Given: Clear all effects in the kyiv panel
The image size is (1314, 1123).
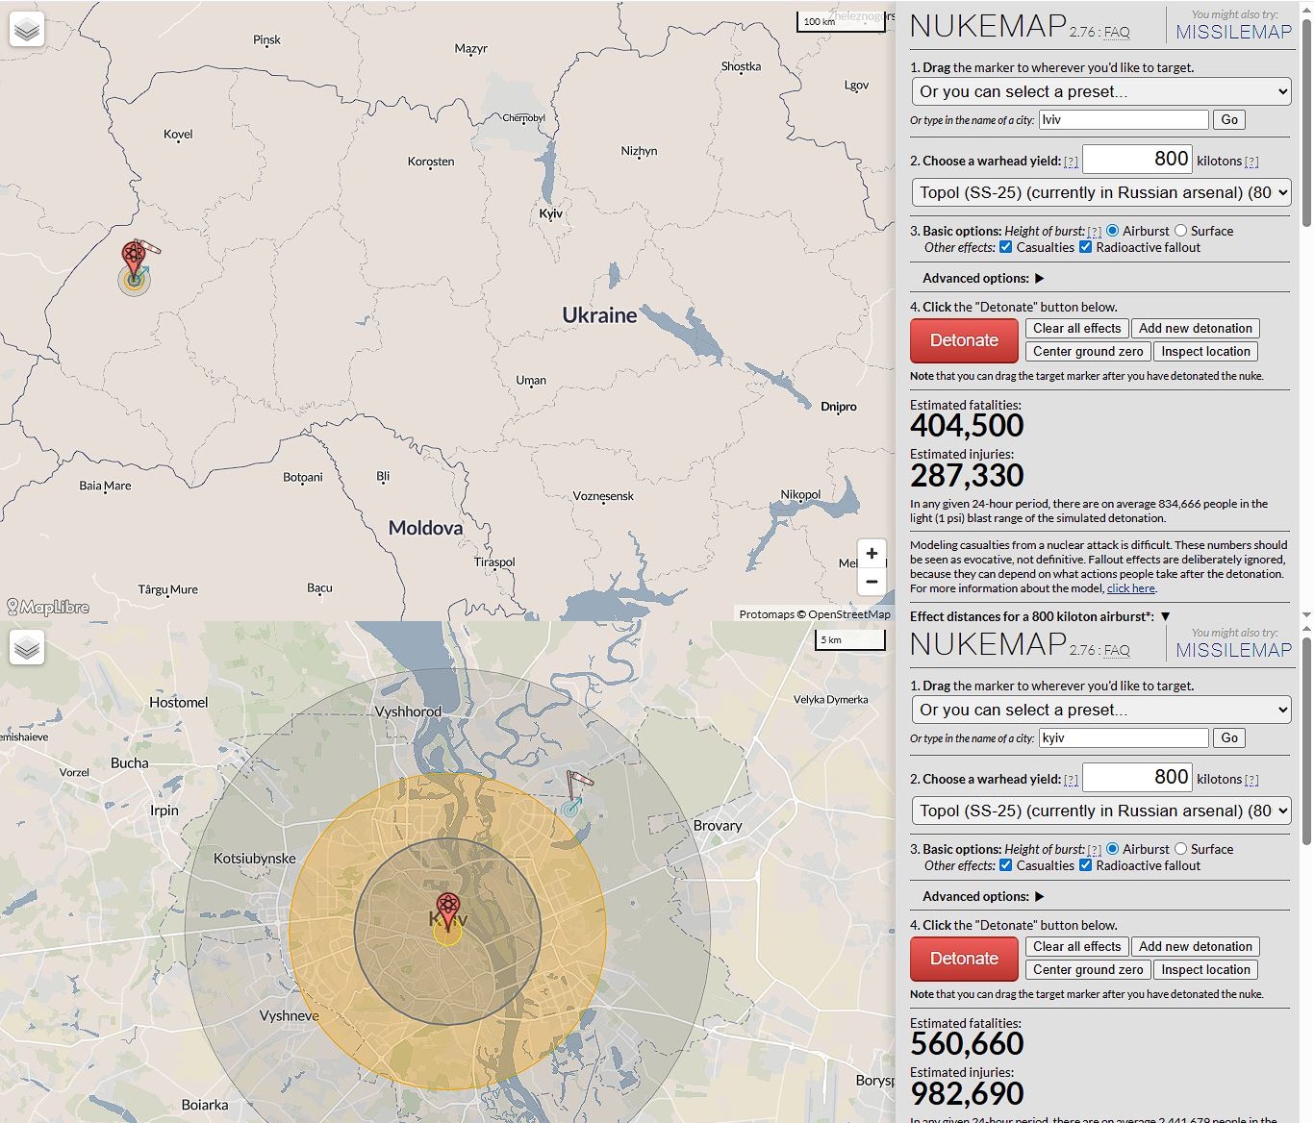Looking at the screenshot, I should tap(1076, 947).
